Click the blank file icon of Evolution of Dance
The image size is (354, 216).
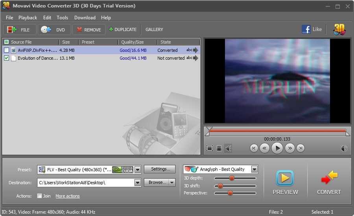point(13,58)
